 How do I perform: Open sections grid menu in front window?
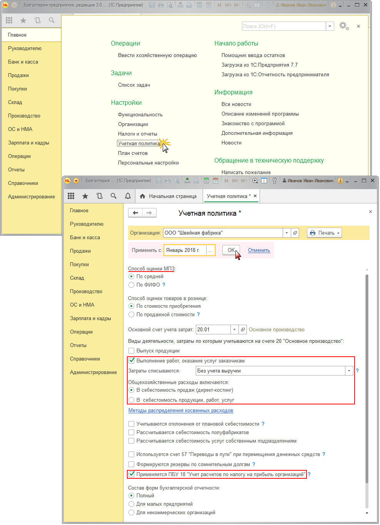71,196
